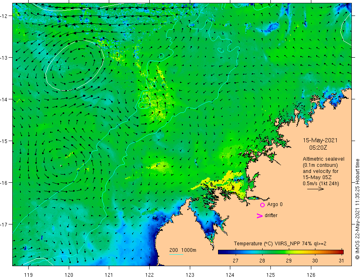The width and height of the screenshot is (360, 278).
Task: Click longitude axis label 126
Action: tap(311, 275)
